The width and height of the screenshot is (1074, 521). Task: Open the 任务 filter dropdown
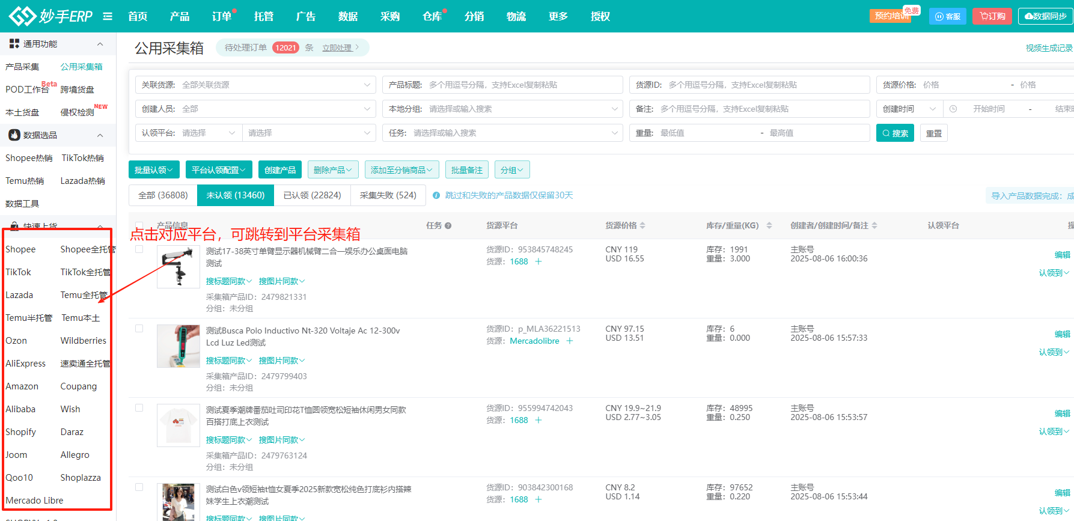502,133
